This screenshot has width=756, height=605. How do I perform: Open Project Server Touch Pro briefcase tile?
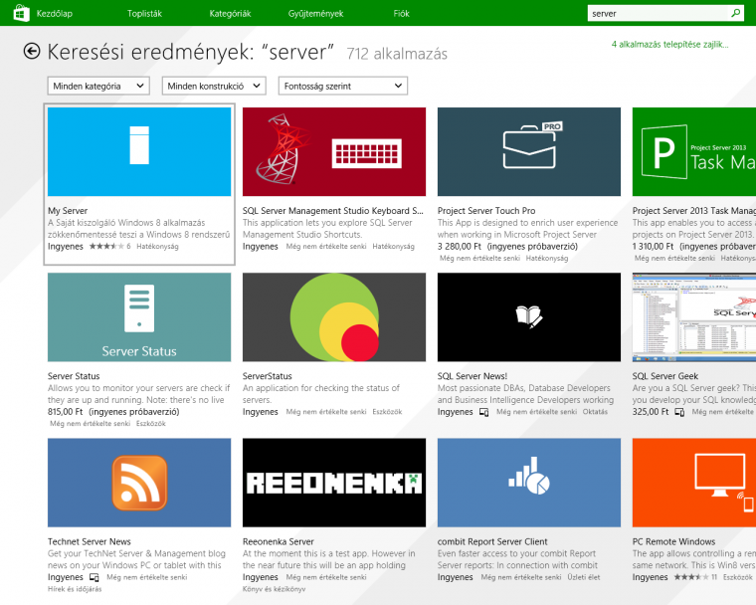[529, 151]
